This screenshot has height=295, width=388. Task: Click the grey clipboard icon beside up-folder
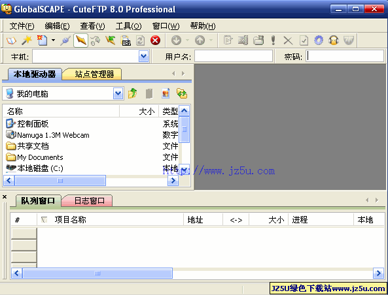(x=149, y=93)
